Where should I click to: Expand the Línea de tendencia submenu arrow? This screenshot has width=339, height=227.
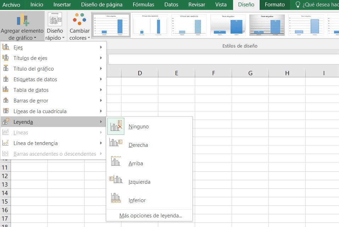[101, 143]
